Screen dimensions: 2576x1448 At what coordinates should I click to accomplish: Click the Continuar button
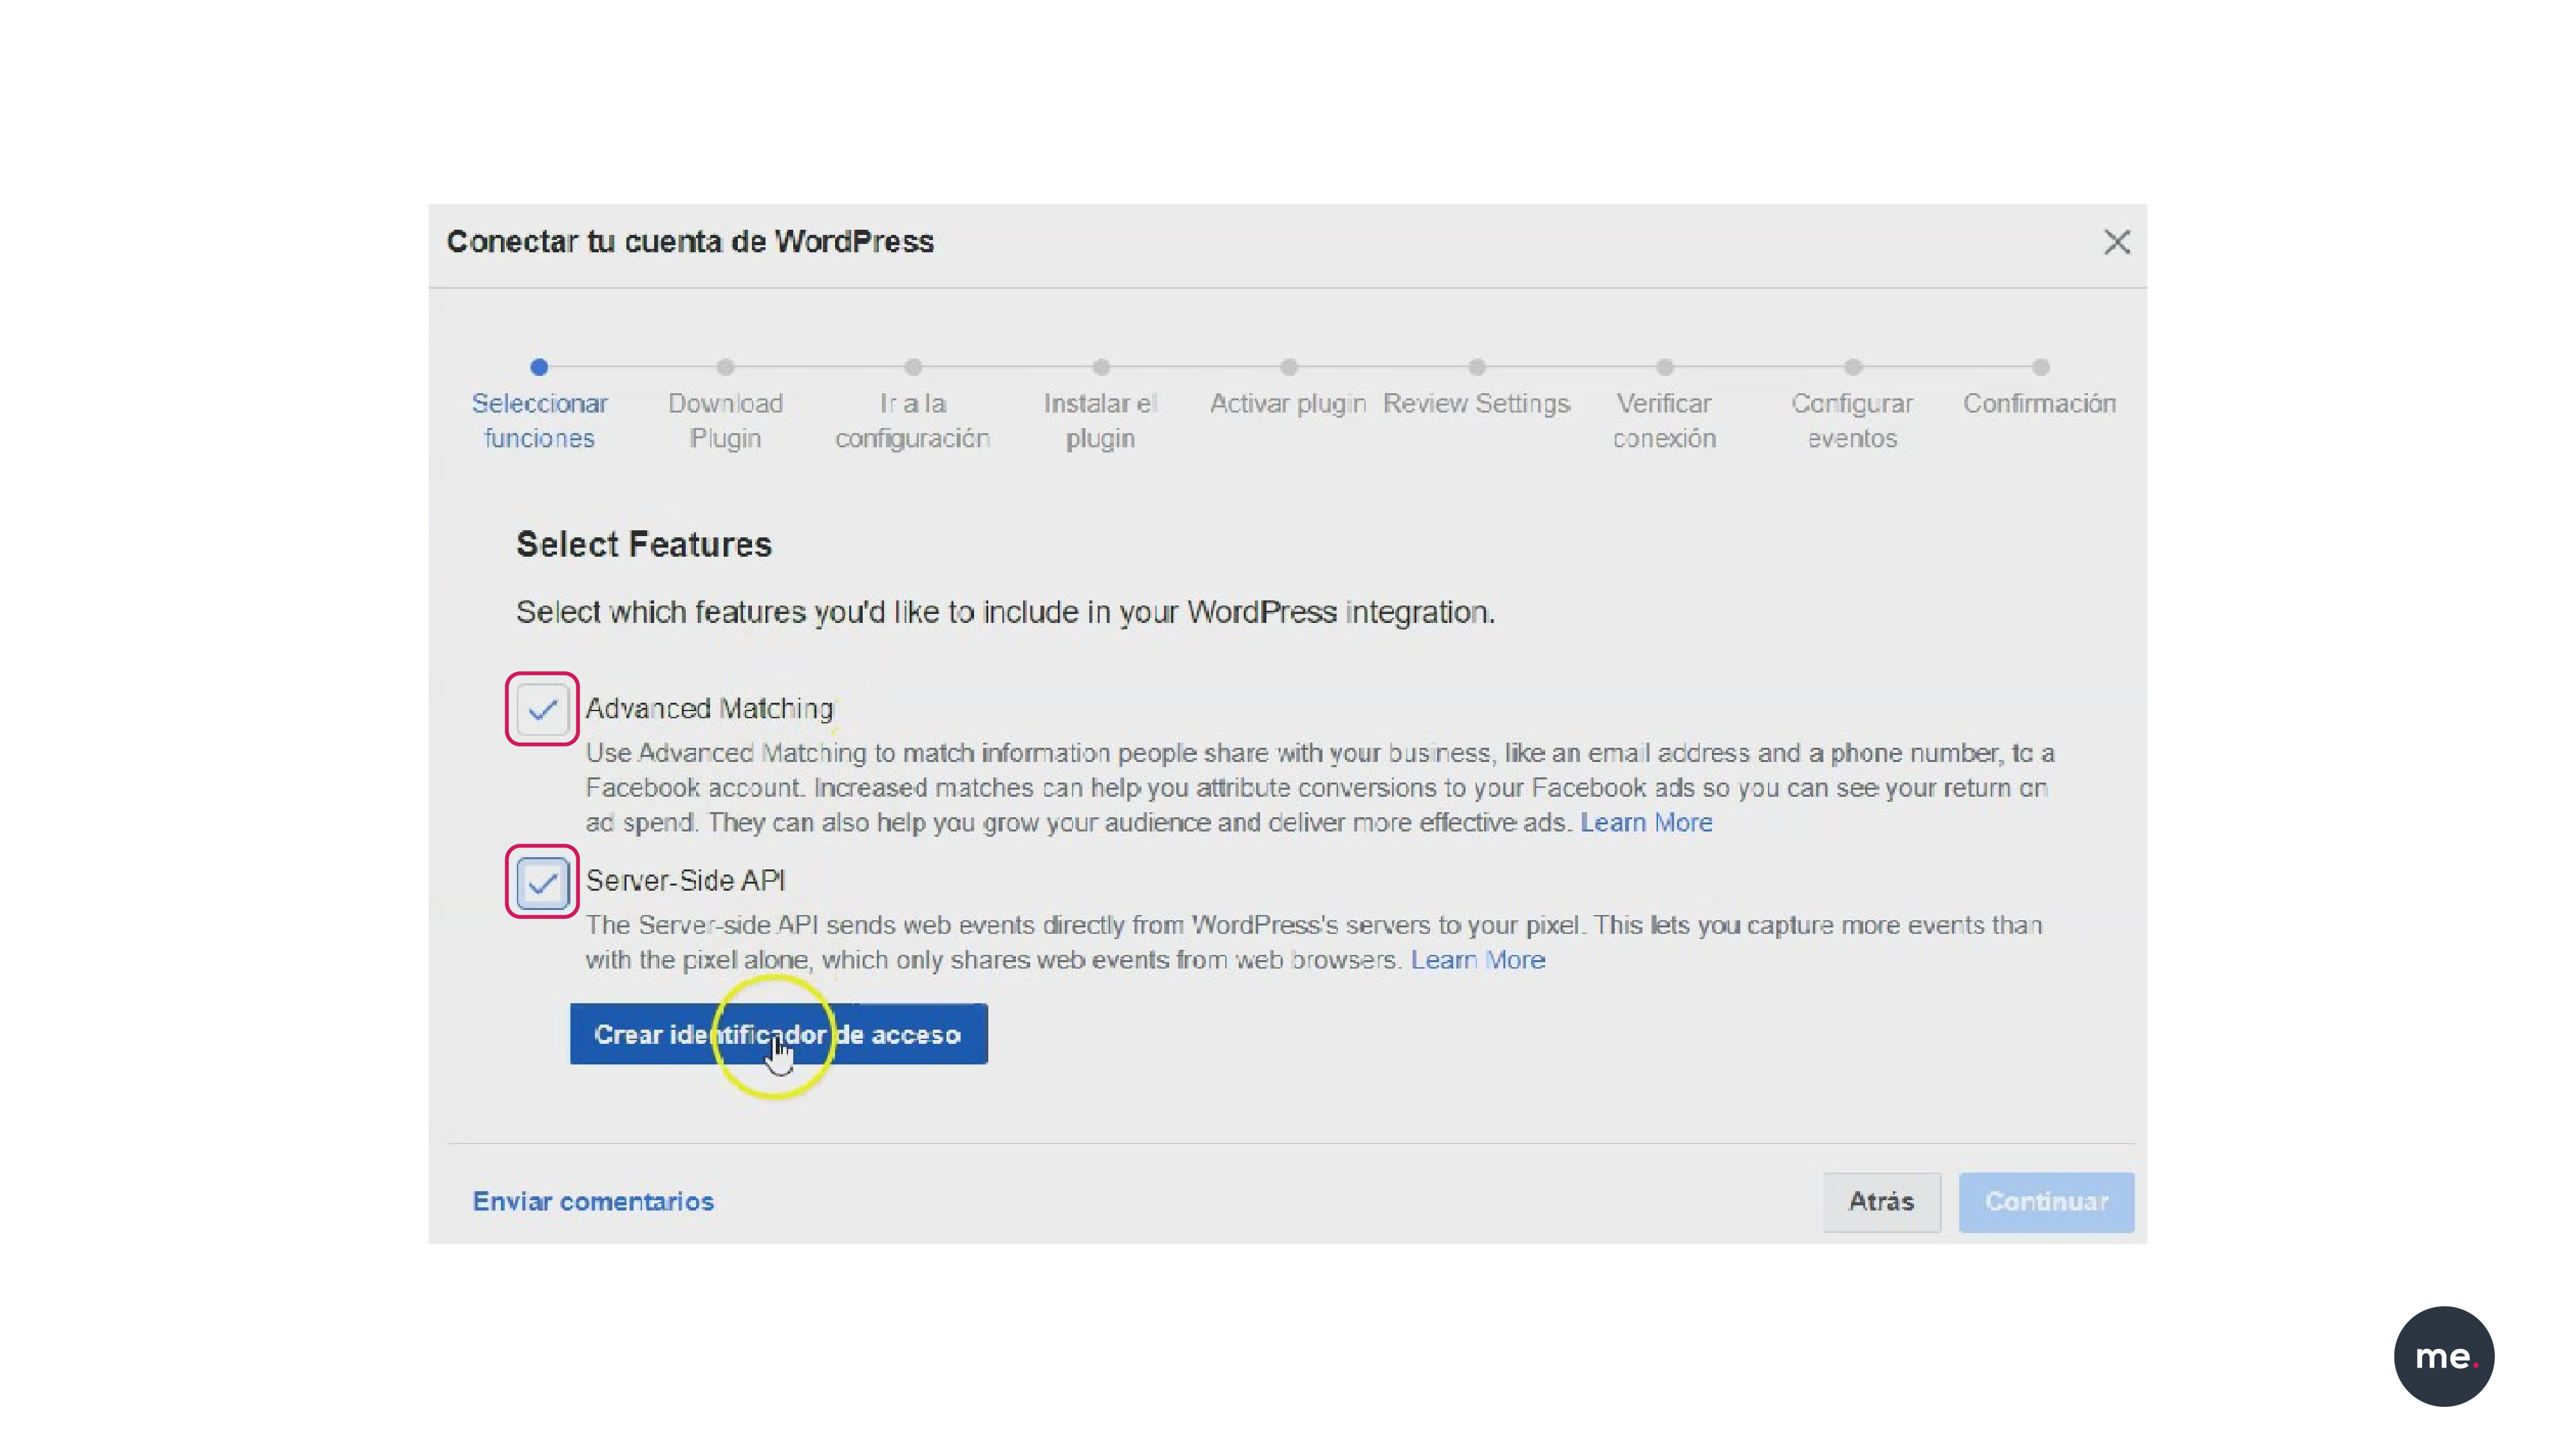[x=2046, y=1202]
